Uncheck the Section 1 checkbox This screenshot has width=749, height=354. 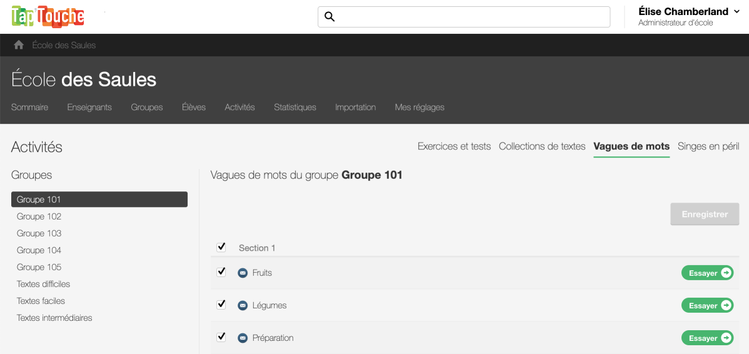point(221,247)
